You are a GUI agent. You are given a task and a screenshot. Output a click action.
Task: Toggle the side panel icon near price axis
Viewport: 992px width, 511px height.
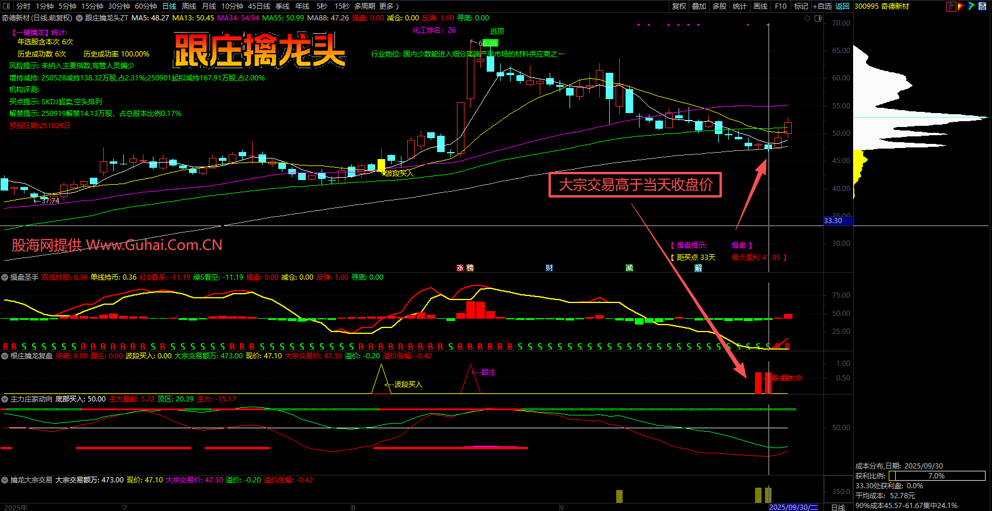point(818,18)
